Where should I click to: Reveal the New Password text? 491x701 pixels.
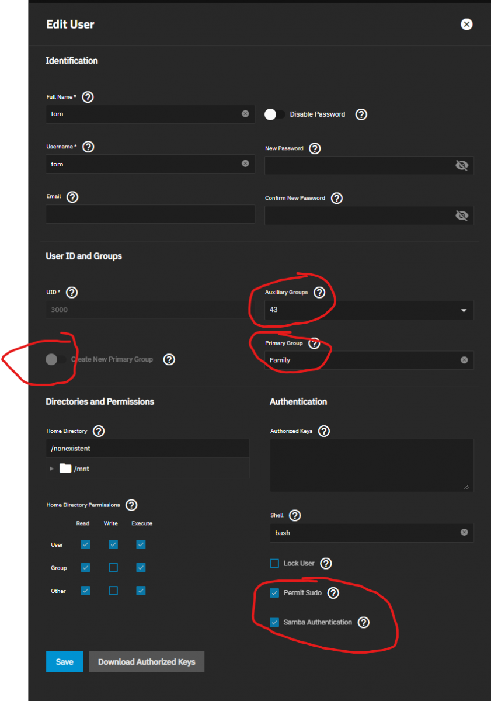pyautogui.click(x=462, y=166)
